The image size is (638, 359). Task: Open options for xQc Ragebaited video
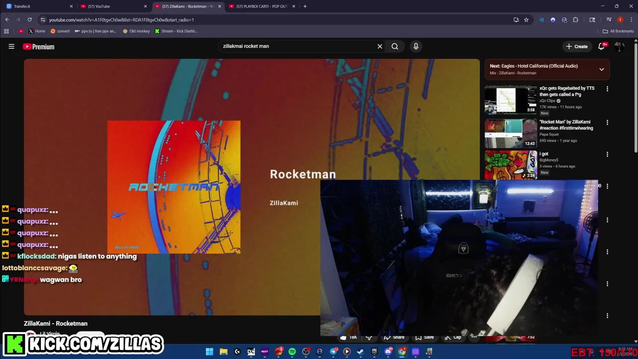607,89
